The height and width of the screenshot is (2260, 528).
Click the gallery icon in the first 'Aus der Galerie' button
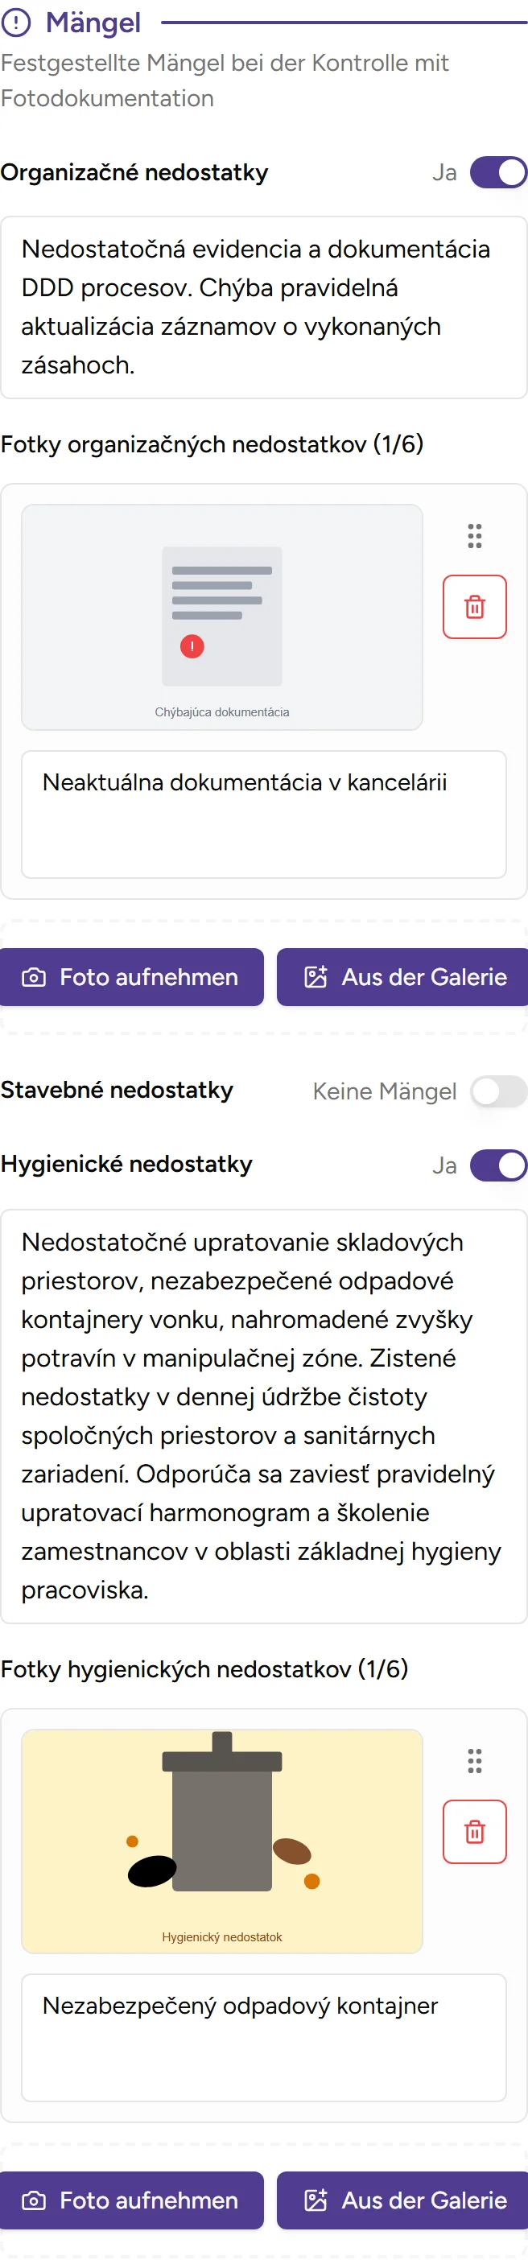(316, 977)
